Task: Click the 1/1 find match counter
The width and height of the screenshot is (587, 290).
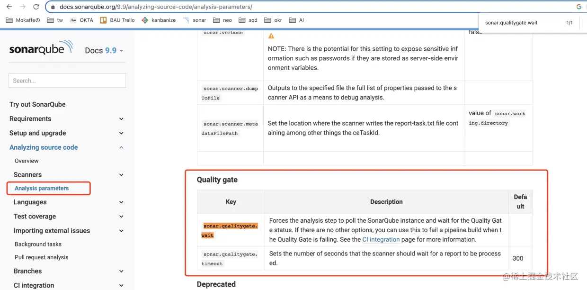Action: (x=569, y=23)
